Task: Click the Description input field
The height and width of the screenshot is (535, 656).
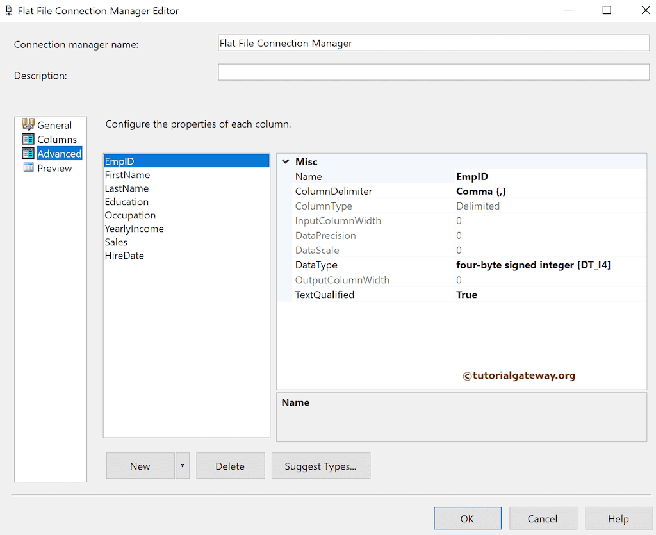Action: [433, 72]
